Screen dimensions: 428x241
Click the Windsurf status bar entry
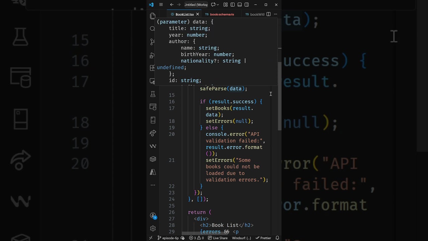(x=241, y=238)
